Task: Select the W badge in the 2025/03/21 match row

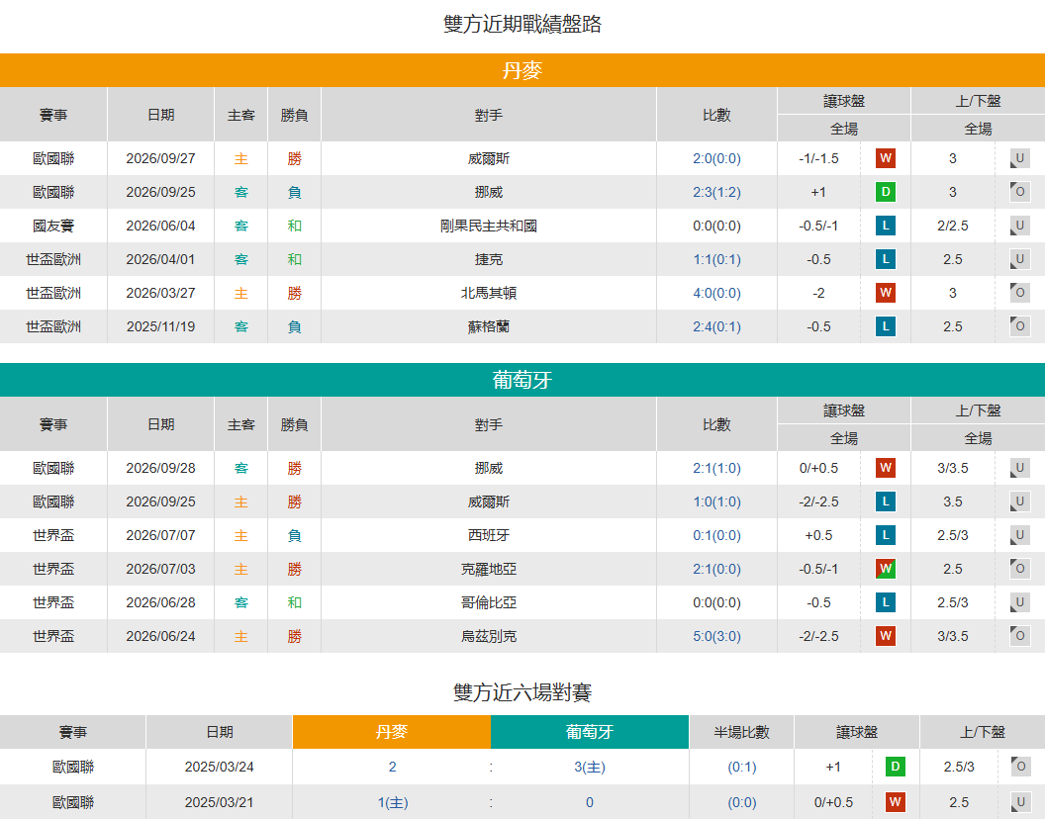Action: click(895, 802)
